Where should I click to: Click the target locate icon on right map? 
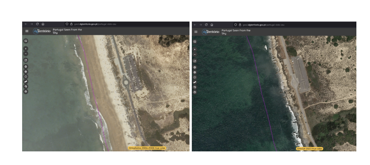tap(195, 72)
